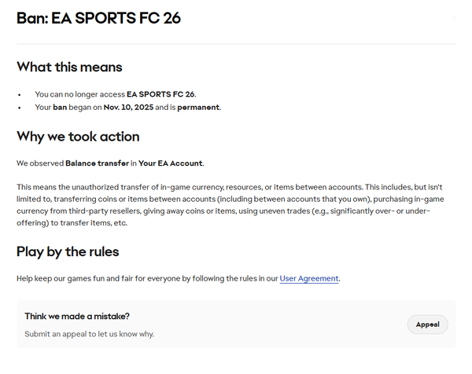Viewport: 472px width, 374px height.
Task: Click the unauthorized transfer explanation paragraph
Action: click(228, 204)
